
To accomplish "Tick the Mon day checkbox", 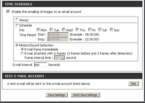I will click(38, 30).
